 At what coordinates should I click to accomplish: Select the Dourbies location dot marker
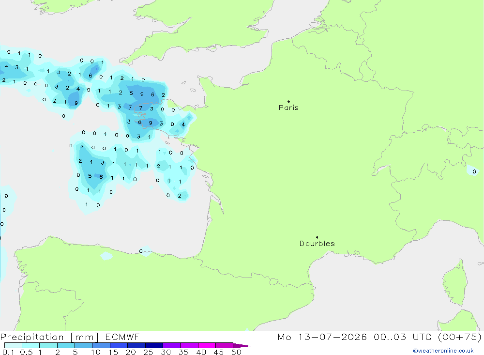pos(317,237)
